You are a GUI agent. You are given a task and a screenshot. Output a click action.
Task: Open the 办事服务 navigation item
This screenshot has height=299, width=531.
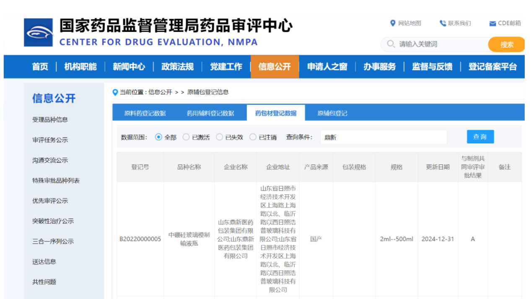pos(380,67)
